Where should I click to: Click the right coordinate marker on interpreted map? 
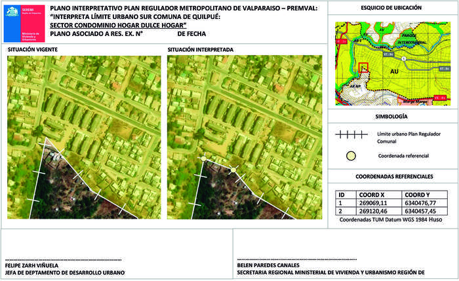coord(232,170)
